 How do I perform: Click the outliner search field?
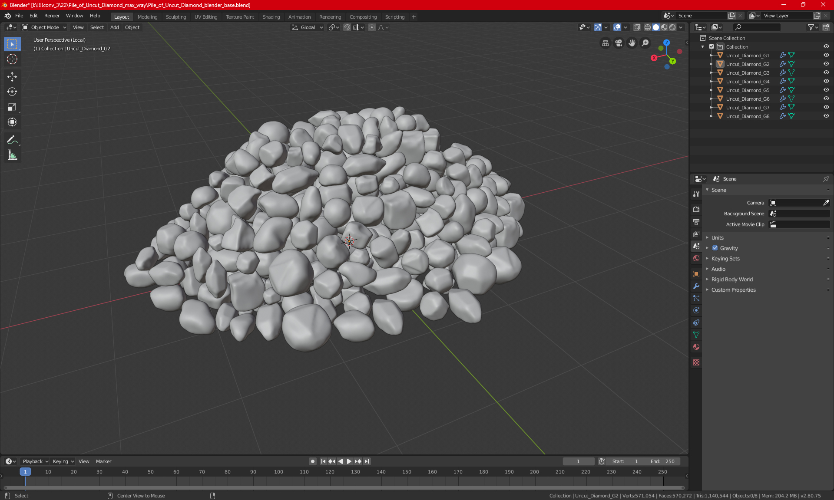pos(757,27)
